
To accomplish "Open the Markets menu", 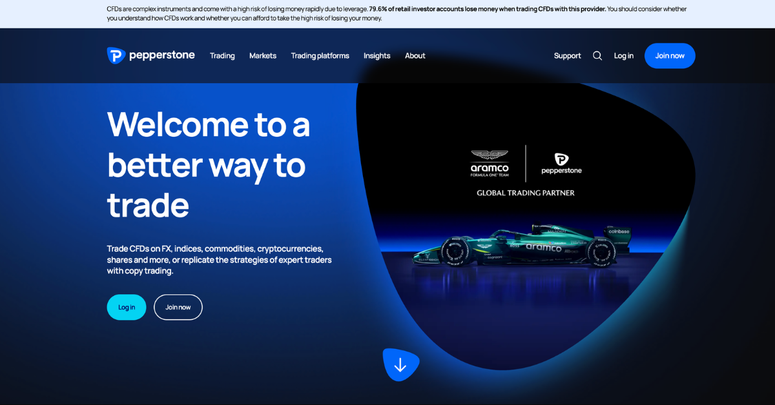I will 263,55.
